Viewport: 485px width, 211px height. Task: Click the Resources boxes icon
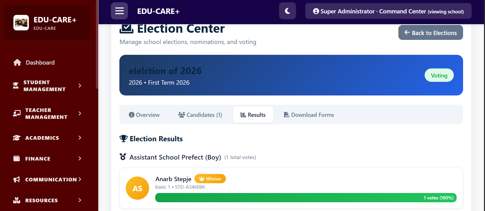coord(17,200)
